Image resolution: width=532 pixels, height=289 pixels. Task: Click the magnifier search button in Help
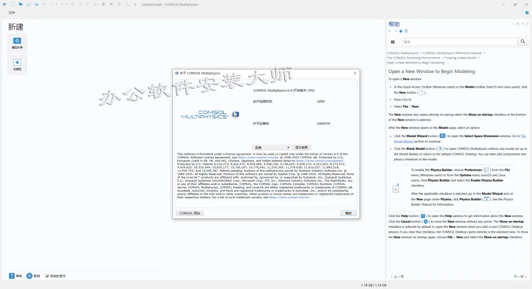523,42
